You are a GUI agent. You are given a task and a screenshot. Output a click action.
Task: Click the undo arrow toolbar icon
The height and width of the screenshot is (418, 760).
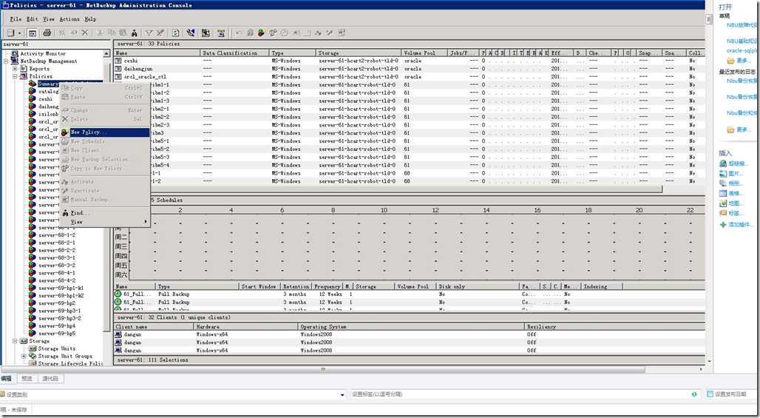239,33
